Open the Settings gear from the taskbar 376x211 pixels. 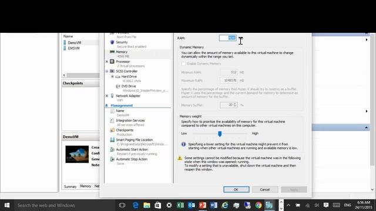click(169, 205)
